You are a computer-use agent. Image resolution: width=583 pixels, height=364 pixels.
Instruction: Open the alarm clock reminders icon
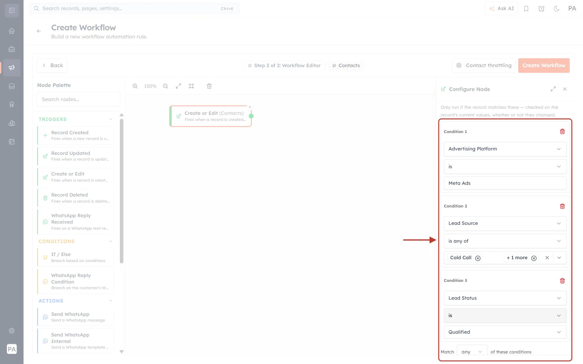coord(541,8)
